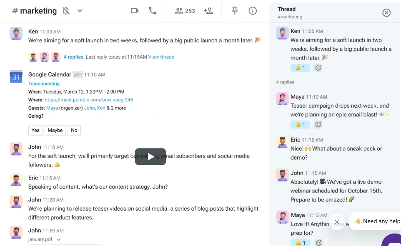Start a voice call with phone icon
The image size is (401, 246).
pos(153,11)
